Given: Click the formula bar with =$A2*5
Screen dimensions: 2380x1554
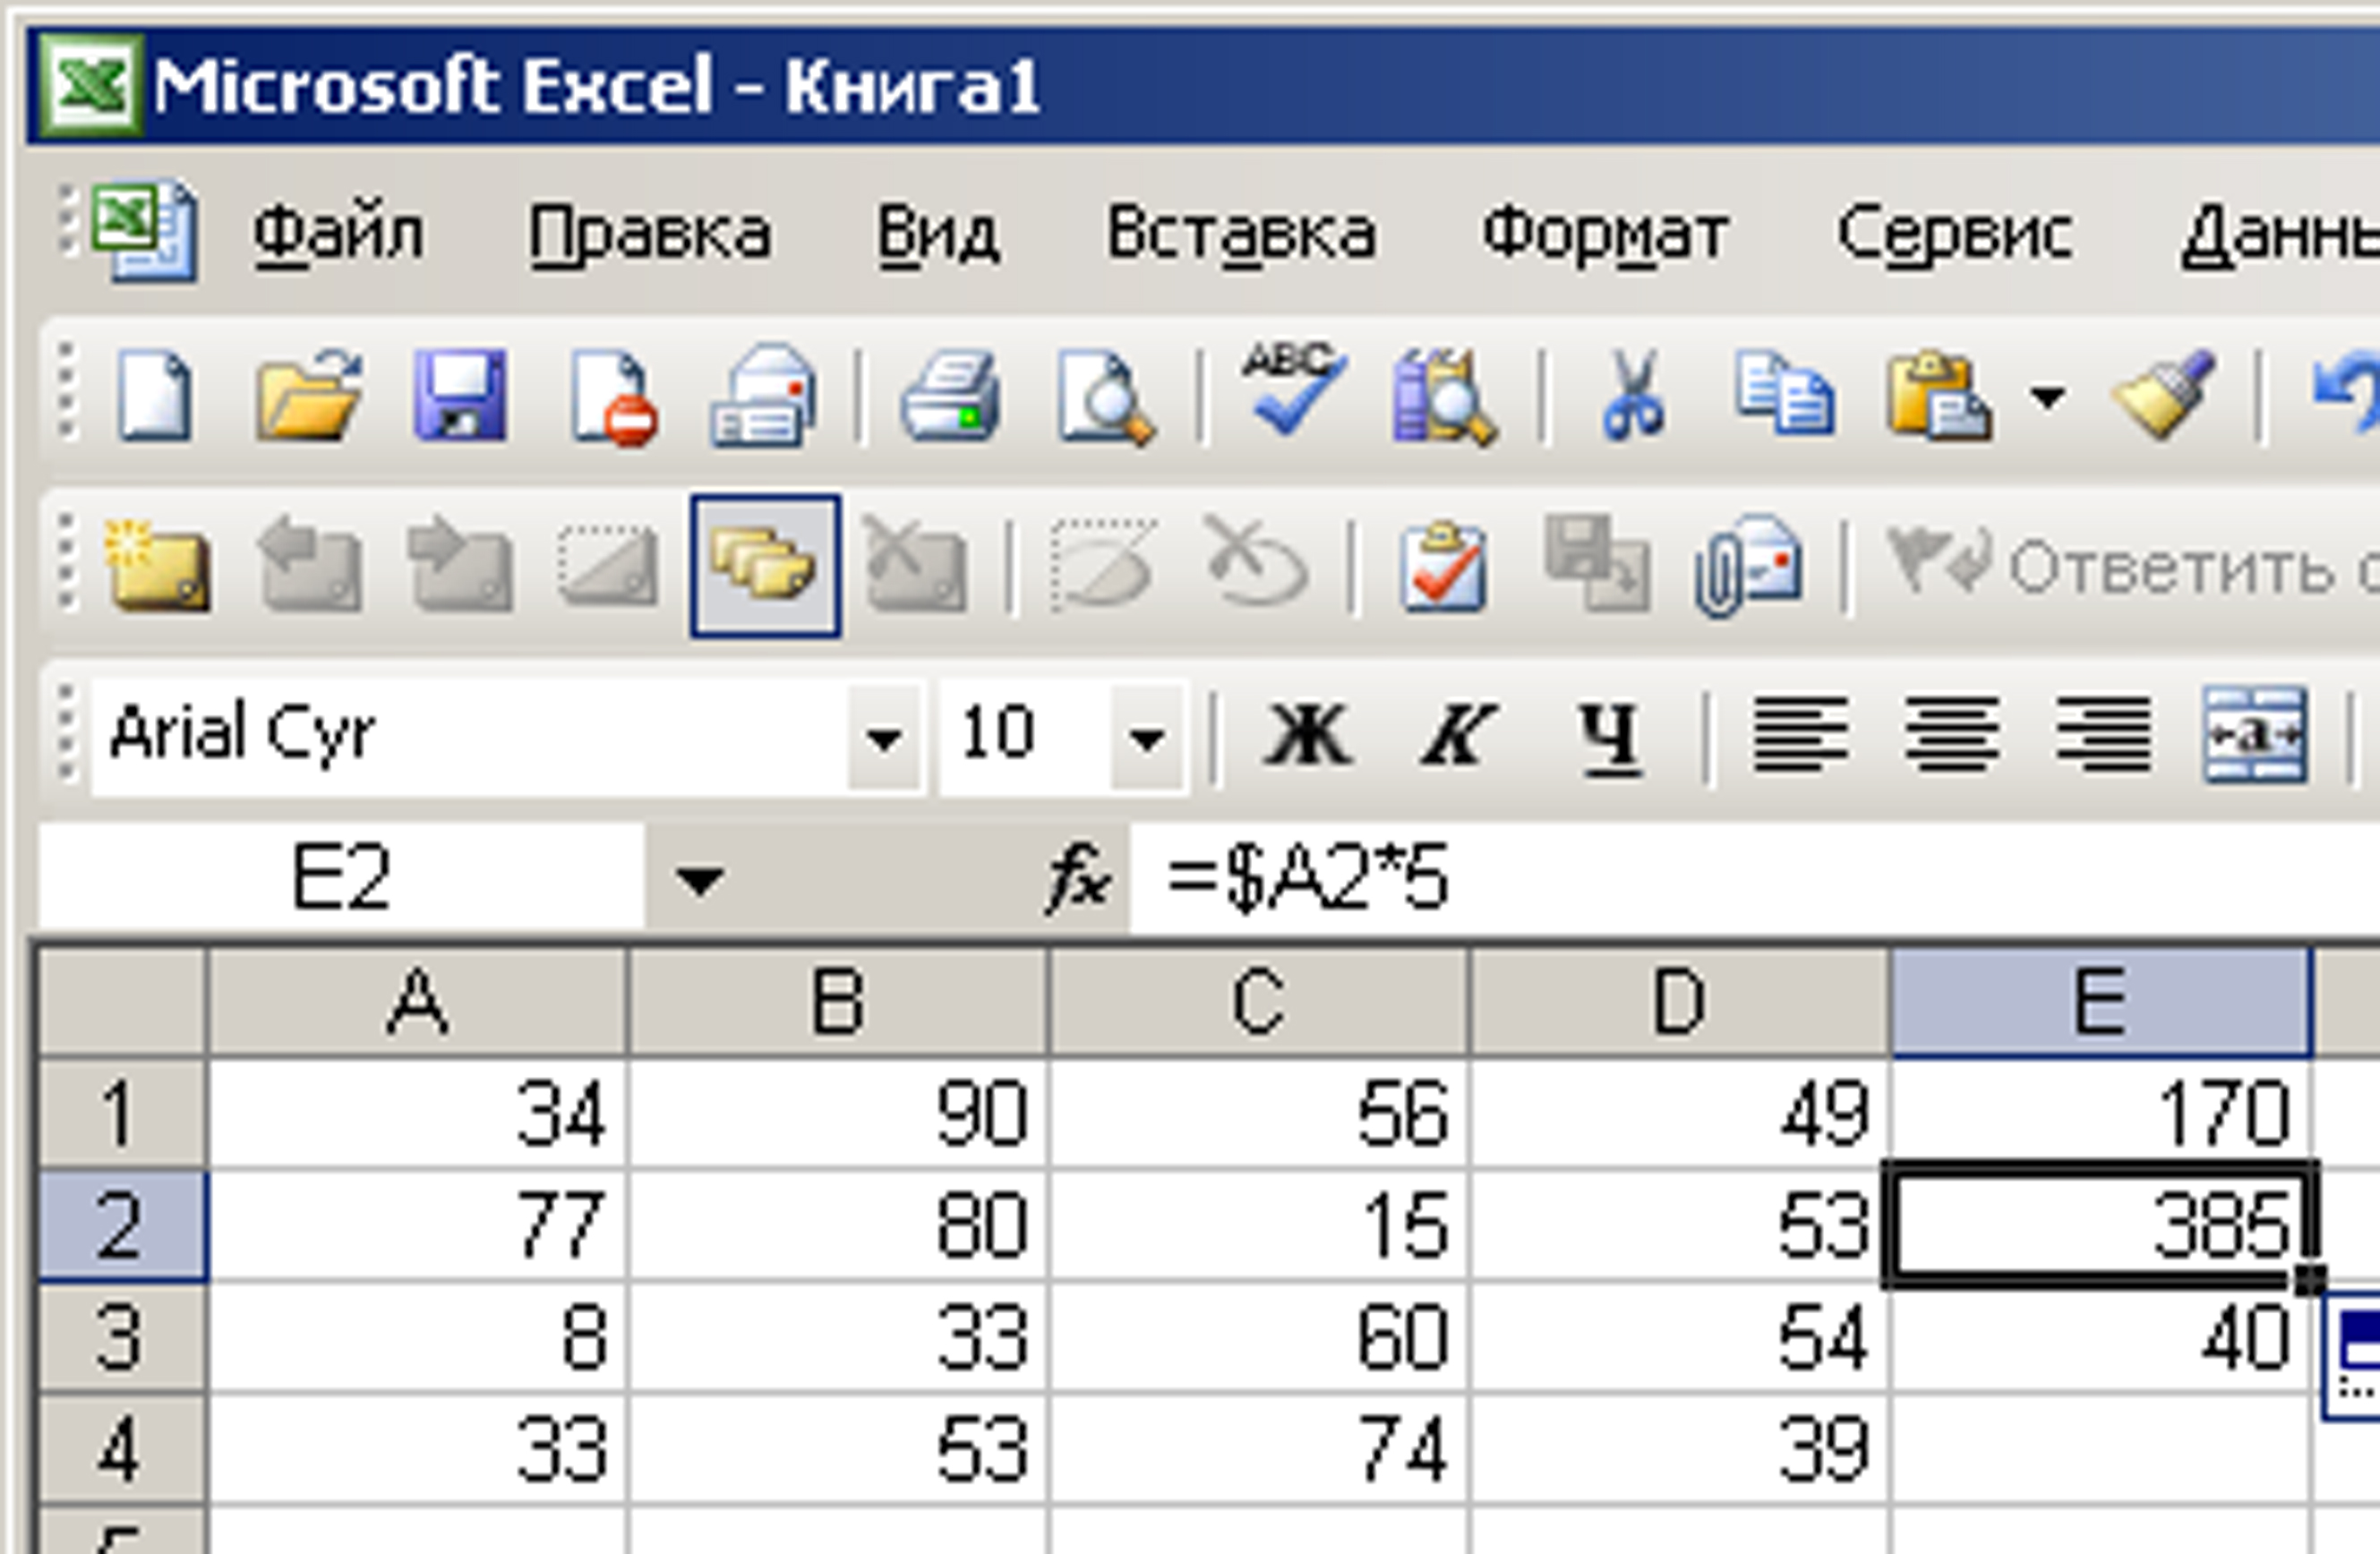Looking at the screenshot, I should pos(1755,880).
